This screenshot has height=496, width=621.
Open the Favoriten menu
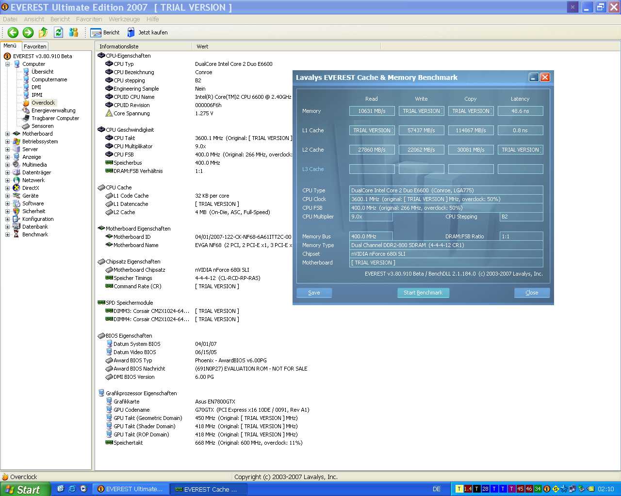89,19
